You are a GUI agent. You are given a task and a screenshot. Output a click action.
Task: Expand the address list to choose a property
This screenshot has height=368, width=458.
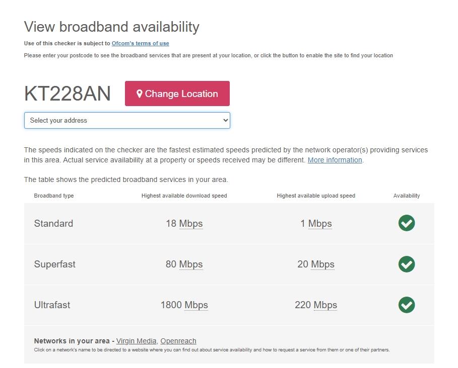[x=127, y=120]
